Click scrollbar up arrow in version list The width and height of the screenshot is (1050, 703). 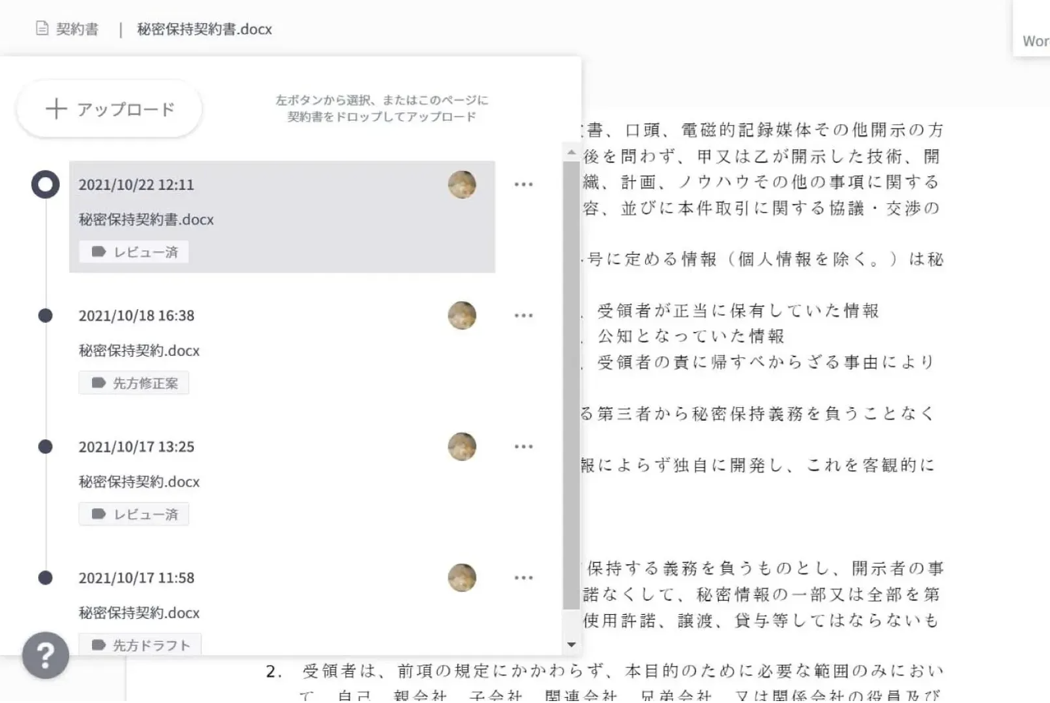tap(571, 153)
